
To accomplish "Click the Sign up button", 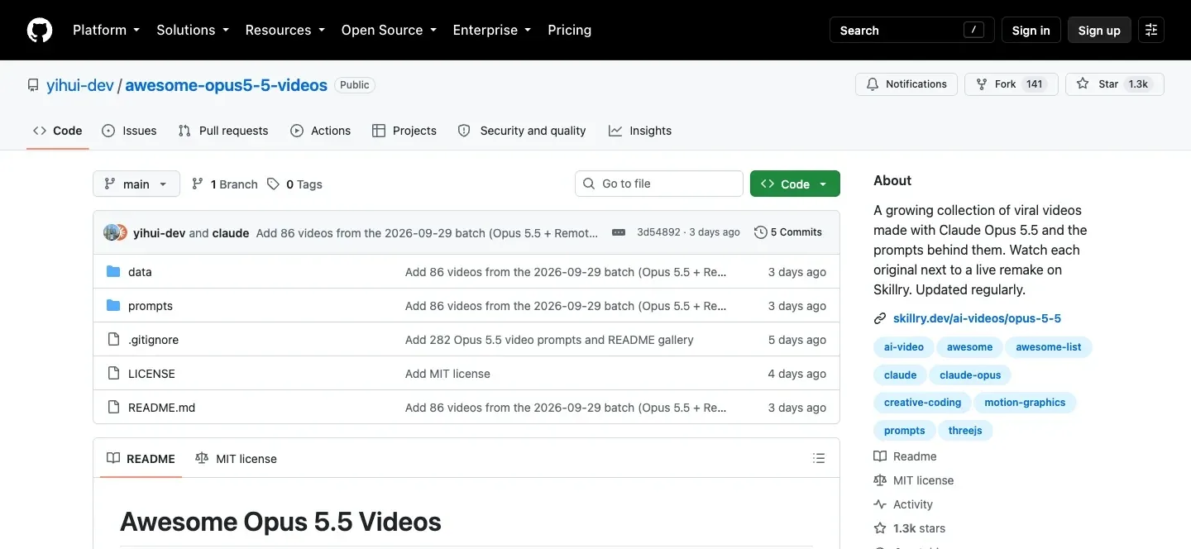I will [x=1099, y=31].
